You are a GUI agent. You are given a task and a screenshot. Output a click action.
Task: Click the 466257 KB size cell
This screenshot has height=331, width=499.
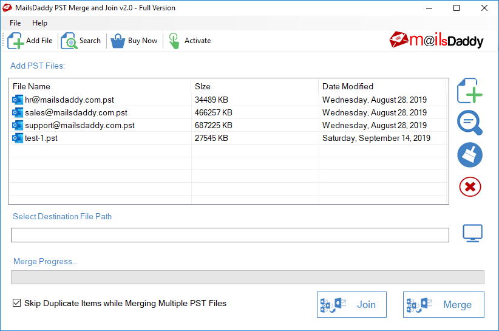tap(214, 113)
